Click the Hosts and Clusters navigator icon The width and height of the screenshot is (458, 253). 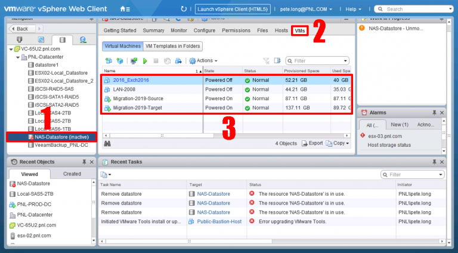[x=20, y=40]
